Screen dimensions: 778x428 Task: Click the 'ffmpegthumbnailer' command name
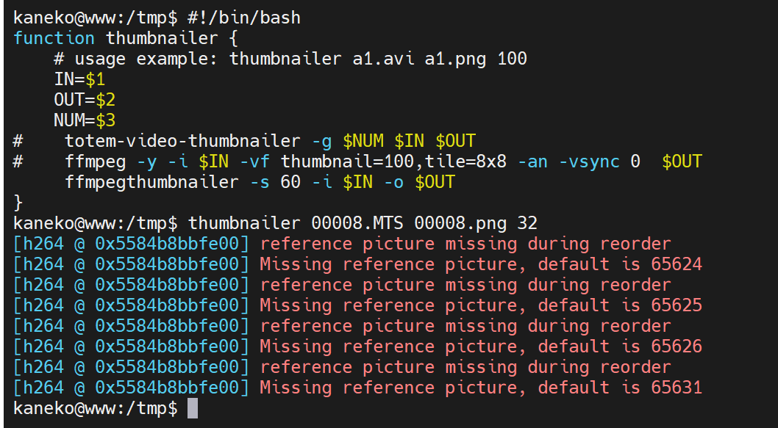[x=151, y=182]
